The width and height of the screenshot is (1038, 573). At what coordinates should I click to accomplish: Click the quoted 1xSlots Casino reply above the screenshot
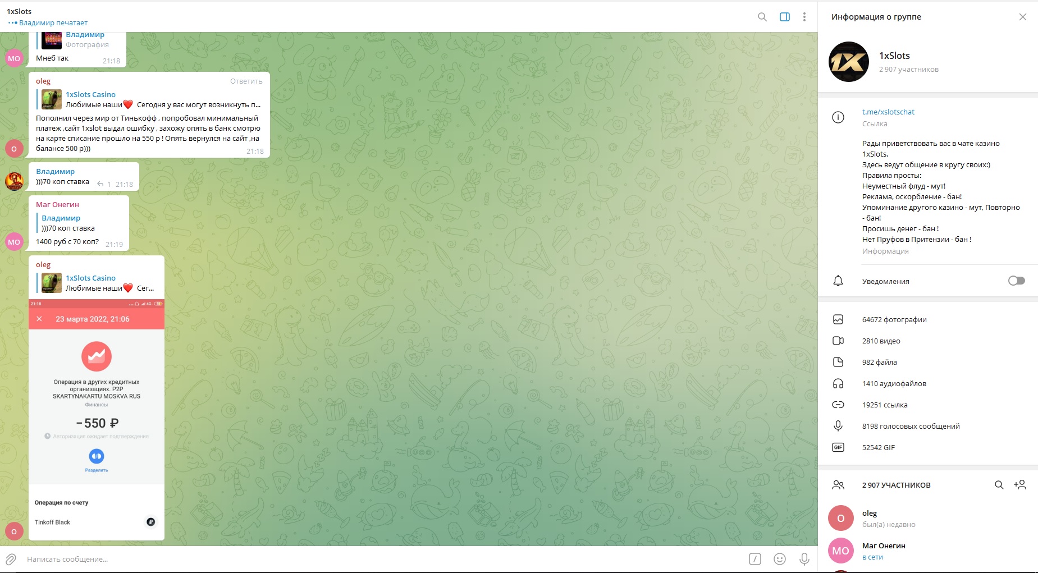[97, 283]
